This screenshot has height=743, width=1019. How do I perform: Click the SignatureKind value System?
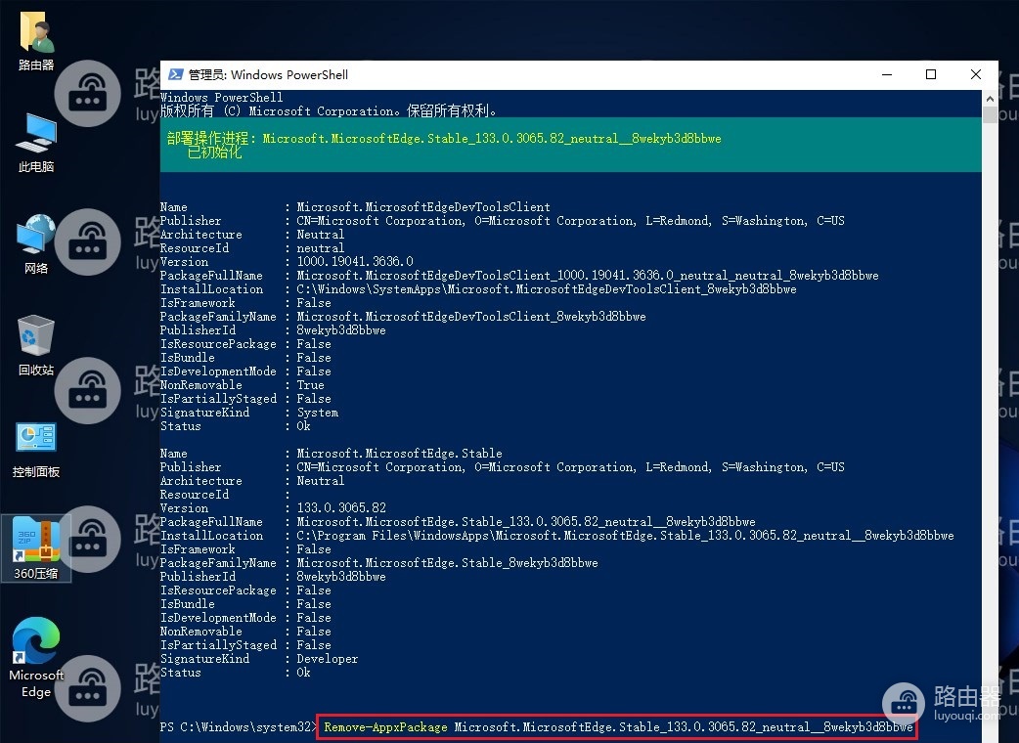coord(318,413)
